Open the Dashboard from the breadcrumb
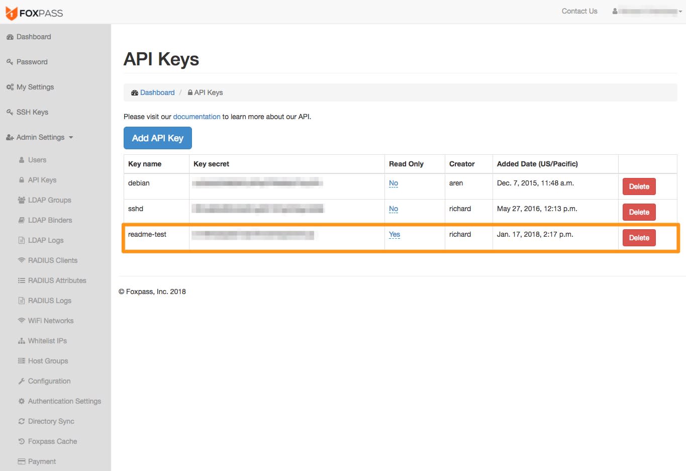Image resolution: width=686 pixels, height=471 pixels. pyautogui.click(x=157, y=92)
